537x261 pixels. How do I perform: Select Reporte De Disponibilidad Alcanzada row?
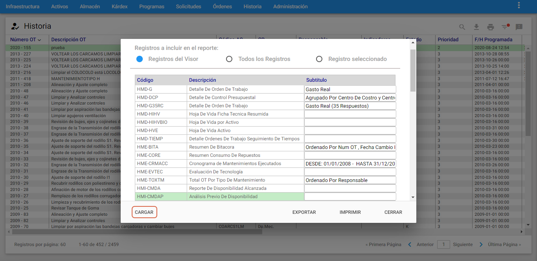265,188
